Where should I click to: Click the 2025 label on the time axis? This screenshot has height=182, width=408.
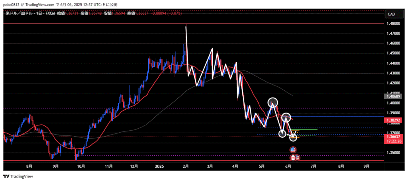[x=159, y=166]
